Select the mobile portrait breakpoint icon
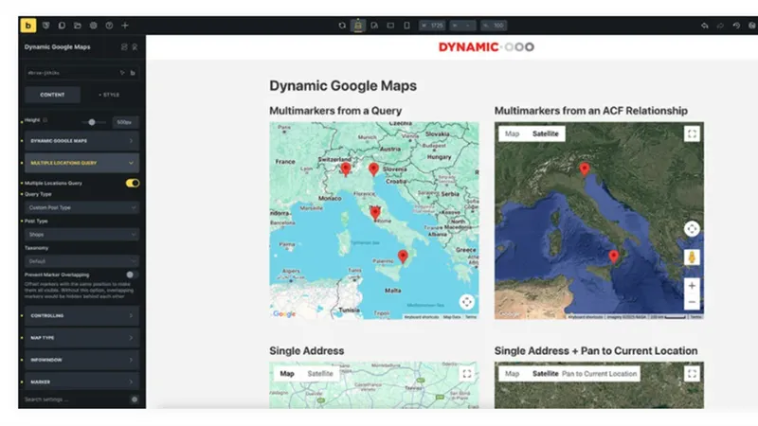 406,26
